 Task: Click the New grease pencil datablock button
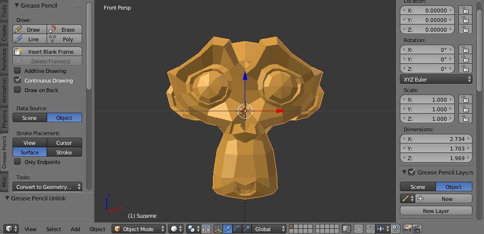tap(444, 199)
